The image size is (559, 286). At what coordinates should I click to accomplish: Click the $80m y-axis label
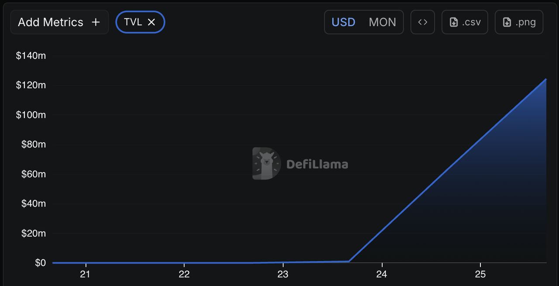coord(34,145)
